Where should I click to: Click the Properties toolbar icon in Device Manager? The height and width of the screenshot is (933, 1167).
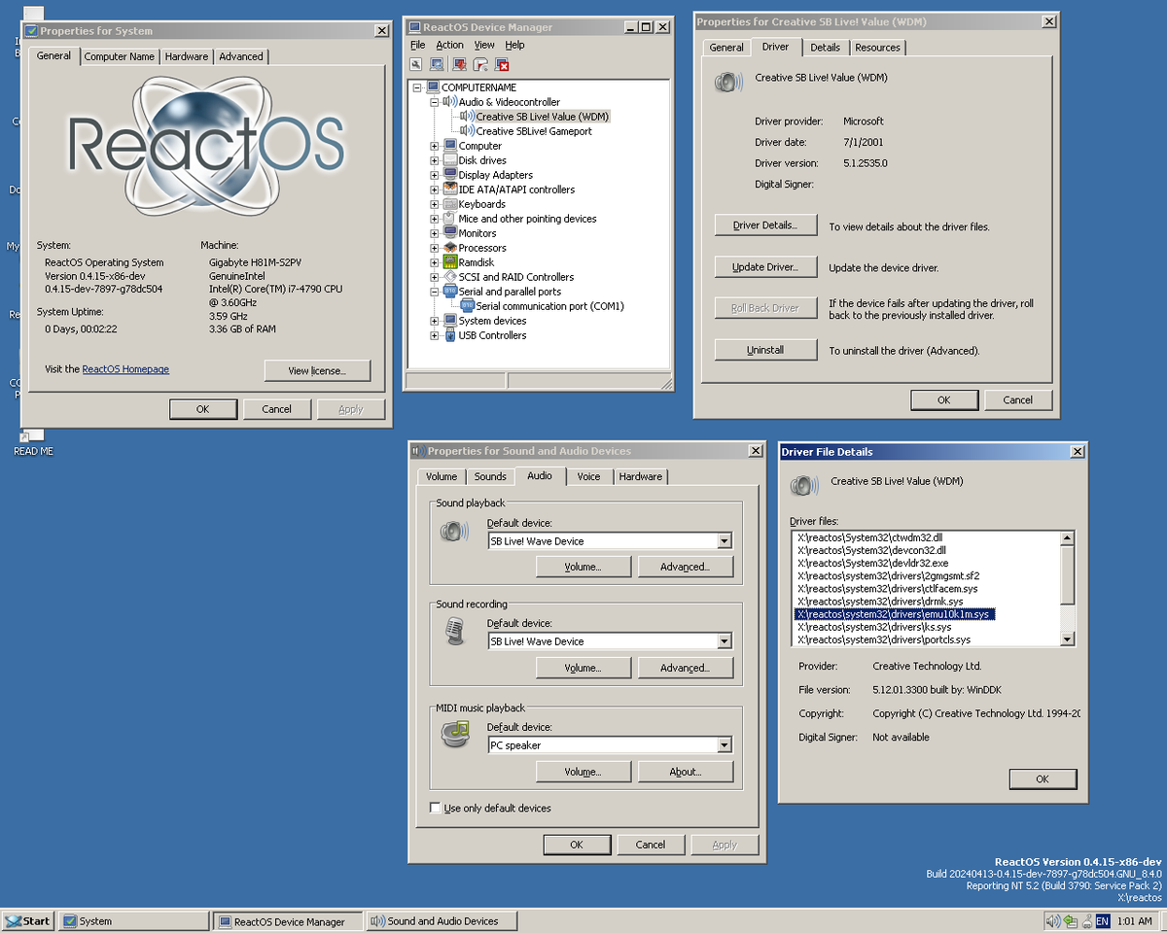click(415, 65)
